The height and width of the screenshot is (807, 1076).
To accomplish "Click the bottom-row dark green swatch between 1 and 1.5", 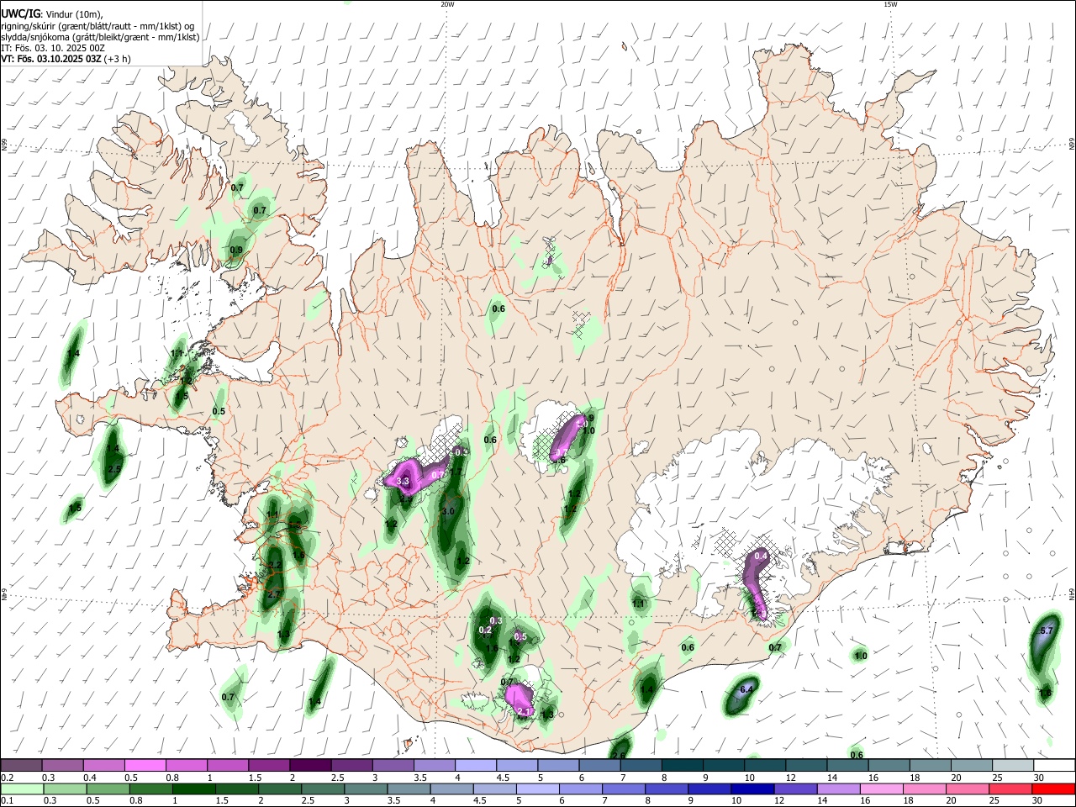I will coord(193,789).
